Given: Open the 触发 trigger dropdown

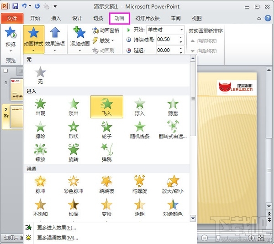Looking at the screenshot, I should coord(103,41).
